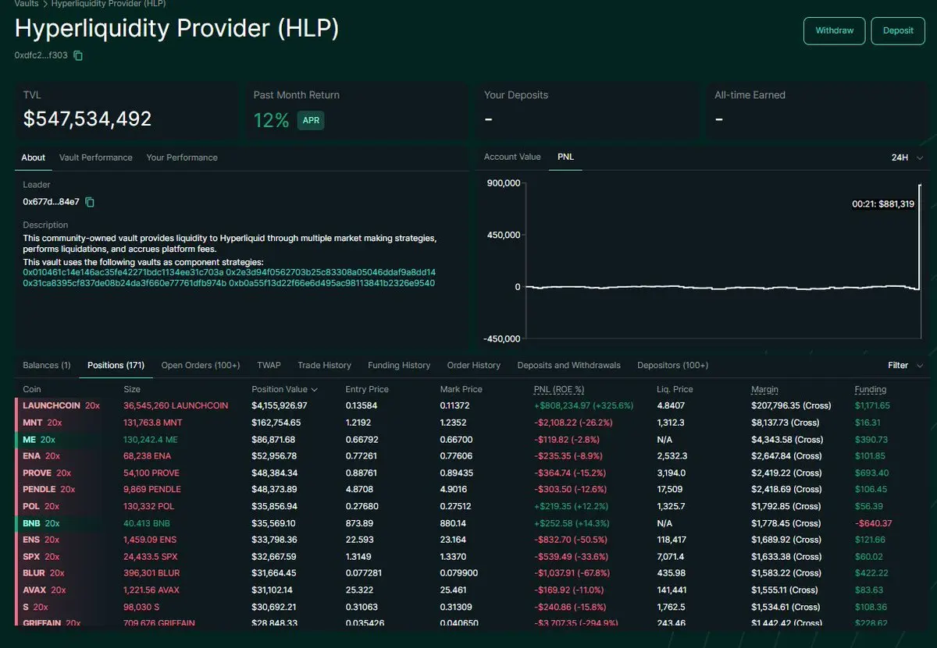Click ENS liquidation price 118,417
The height and width of the screenshot is (648, 937).
click(x=672, y=540)
